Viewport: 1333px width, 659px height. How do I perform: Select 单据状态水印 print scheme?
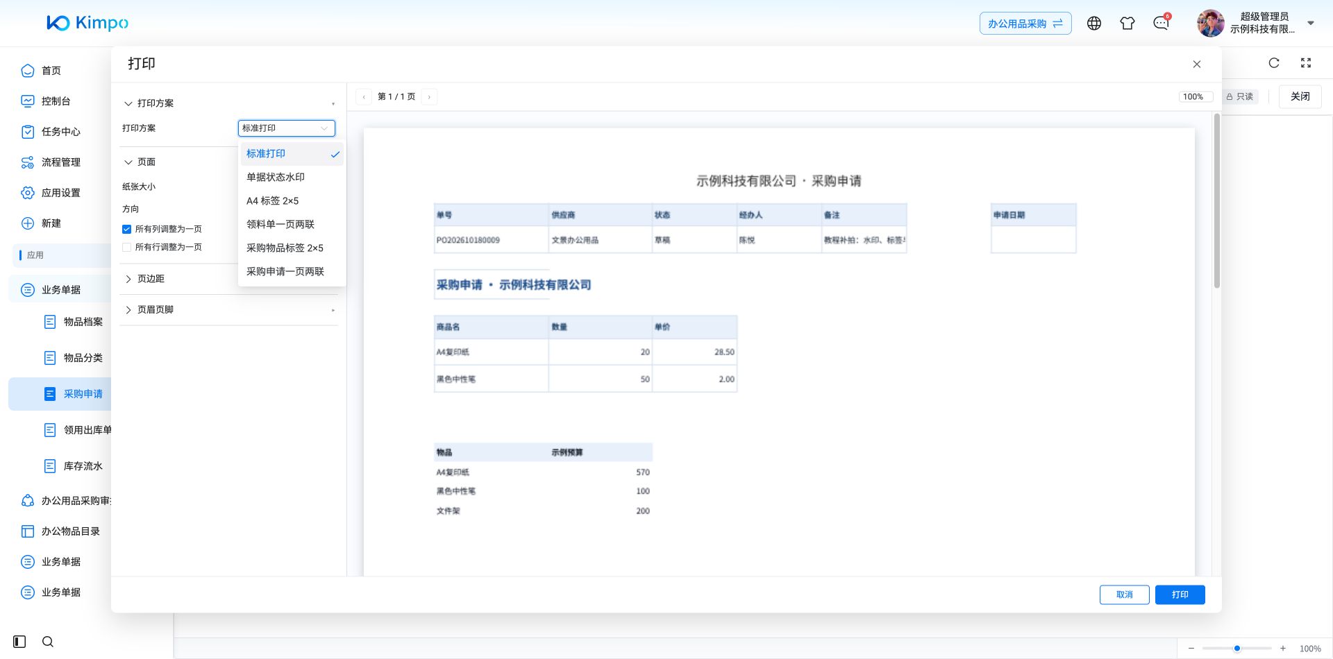[x=292, y=178]
